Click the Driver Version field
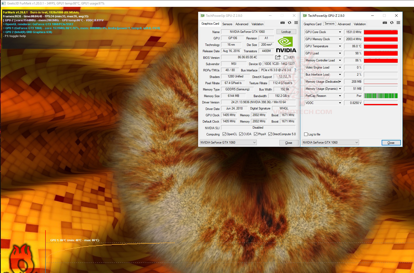 click(258, 102)
